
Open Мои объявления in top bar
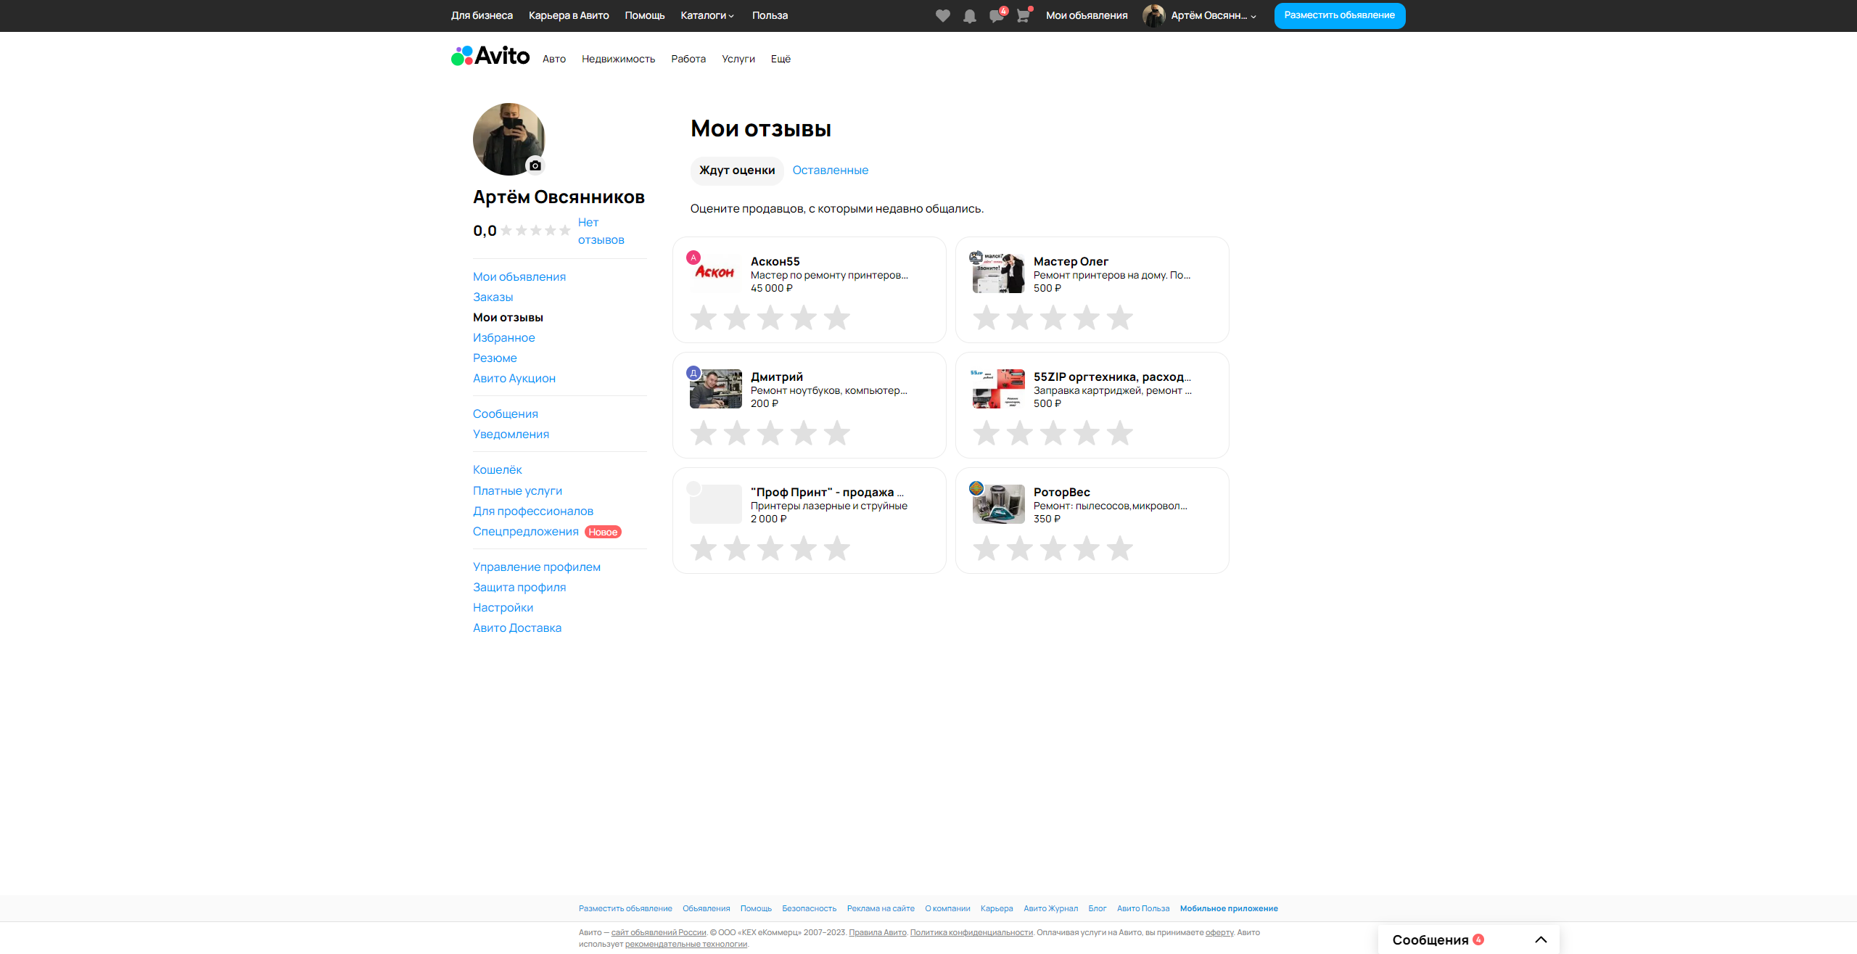coord(1087,15)
